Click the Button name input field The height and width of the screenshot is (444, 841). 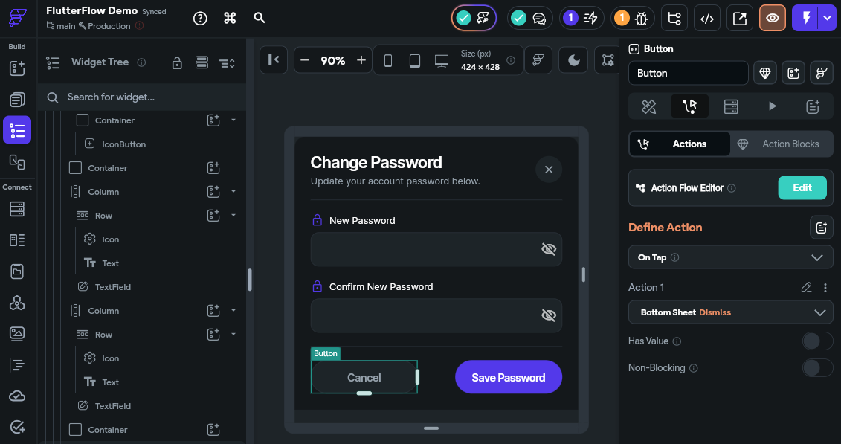pos(688,73)
